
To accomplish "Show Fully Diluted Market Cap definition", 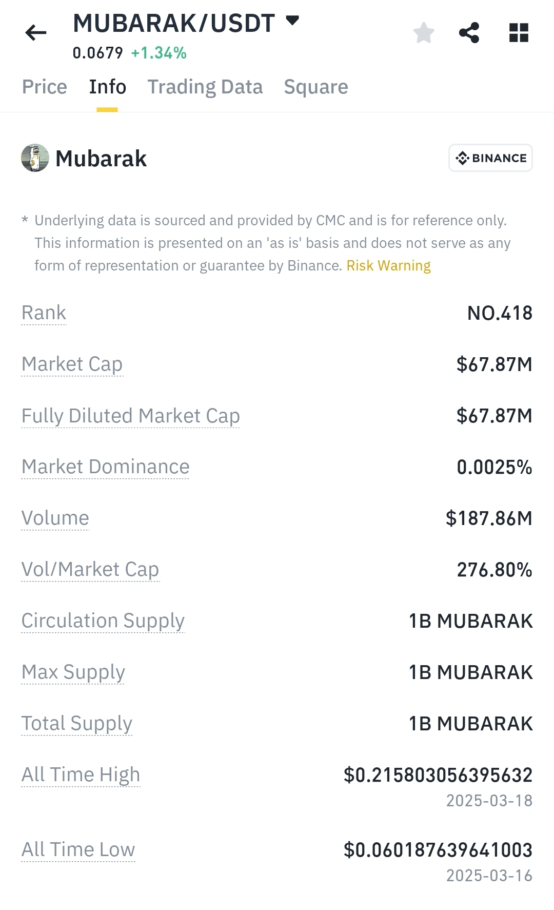I will coord(131,415).
